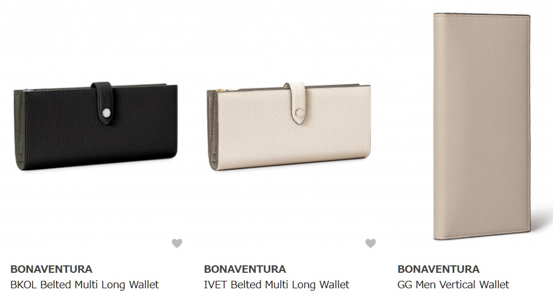Click the round snap button on the ivory wallet
Image resolution: width=553 pixels, height=294 pixels.
299,113
